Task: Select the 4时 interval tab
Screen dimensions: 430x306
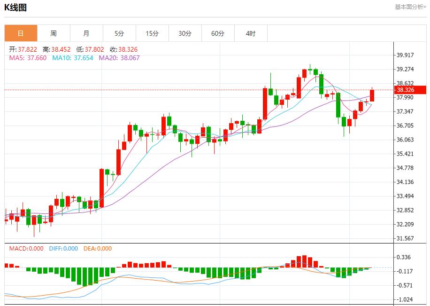Action: tap(250, 33)
